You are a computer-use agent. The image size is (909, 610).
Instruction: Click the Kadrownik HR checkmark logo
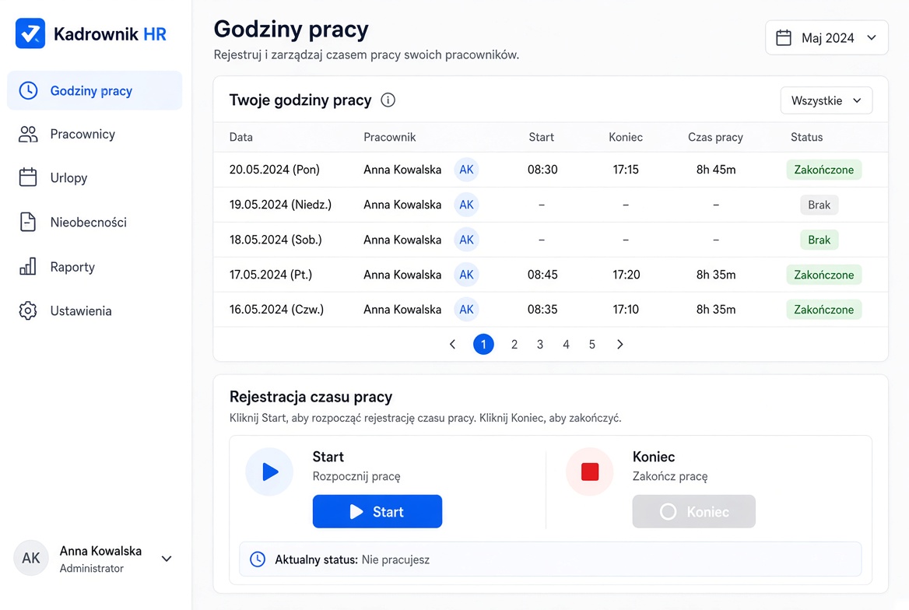point(30,33)
